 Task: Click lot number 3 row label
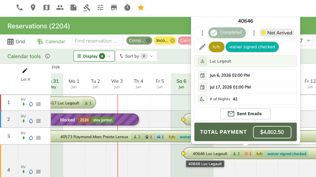(x=8, y=136)
